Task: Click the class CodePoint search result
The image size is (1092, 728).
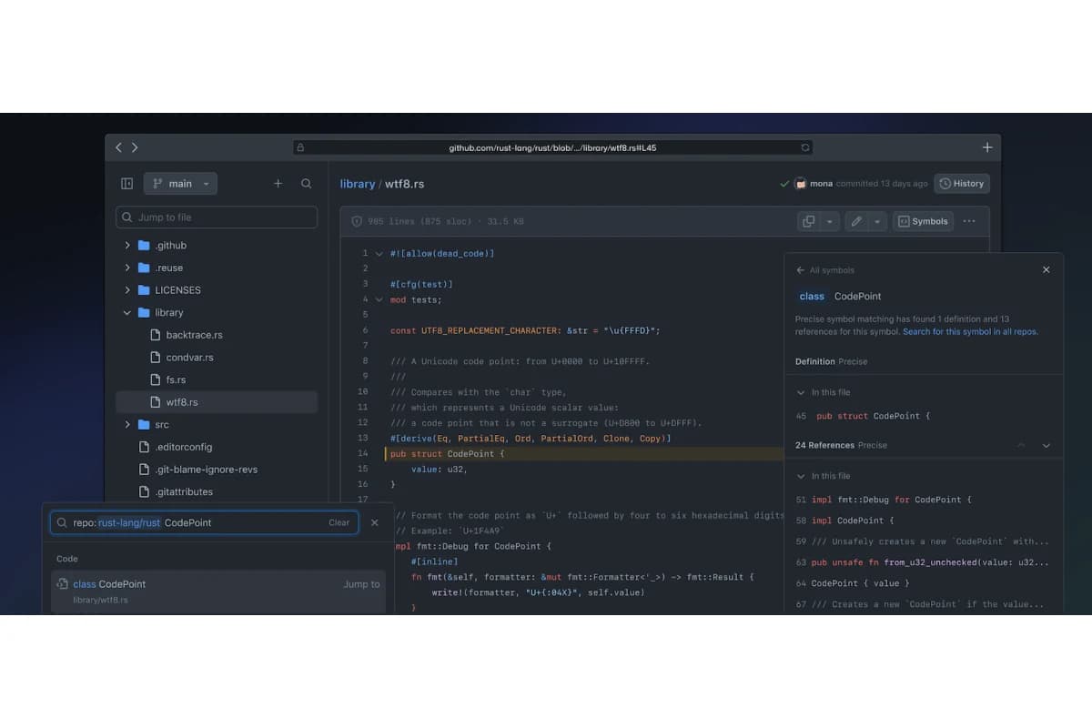Action: tap(218, 591)
